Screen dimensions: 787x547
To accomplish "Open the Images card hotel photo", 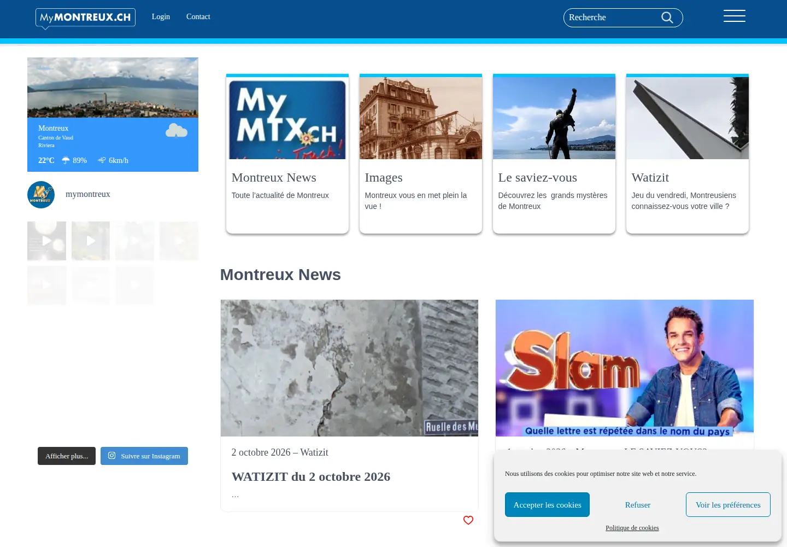I will pos(421,118).
